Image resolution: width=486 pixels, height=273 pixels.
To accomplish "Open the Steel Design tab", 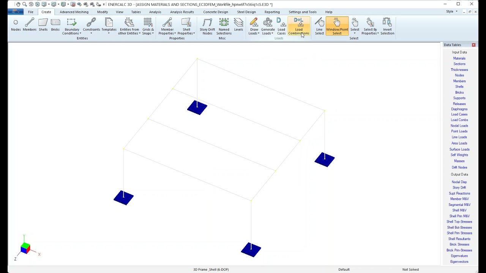I will point(246,12).
